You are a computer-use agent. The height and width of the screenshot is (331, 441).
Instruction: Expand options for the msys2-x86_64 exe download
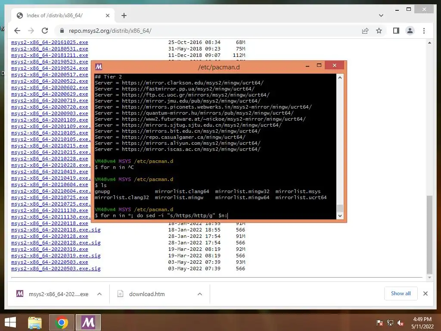(x=99, y=294)
